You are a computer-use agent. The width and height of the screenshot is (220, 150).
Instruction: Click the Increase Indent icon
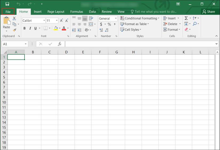(79, 30)
